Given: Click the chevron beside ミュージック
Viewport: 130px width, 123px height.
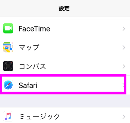Looking at the screenshot, I should 124,117.
